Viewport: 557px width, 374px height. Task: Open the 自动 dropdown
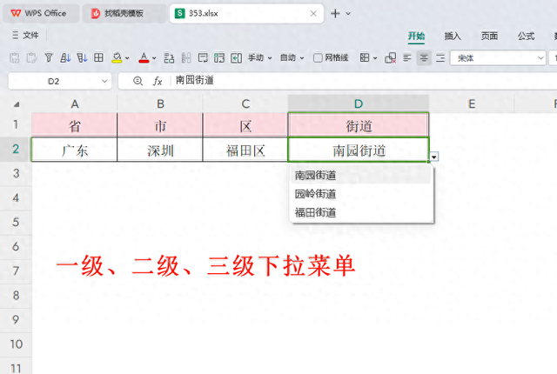(x=292, y=57)
